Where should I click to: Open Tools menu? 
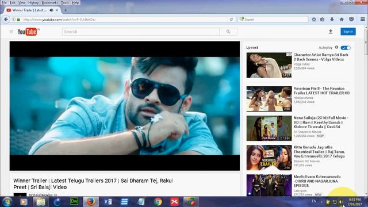coord(65,2)
